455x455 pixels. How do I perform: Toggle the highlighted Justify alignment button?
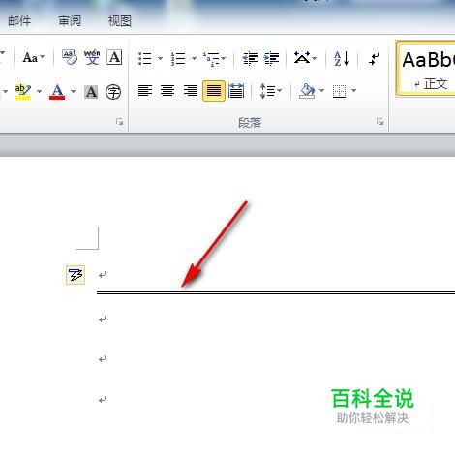click(214, 91)
